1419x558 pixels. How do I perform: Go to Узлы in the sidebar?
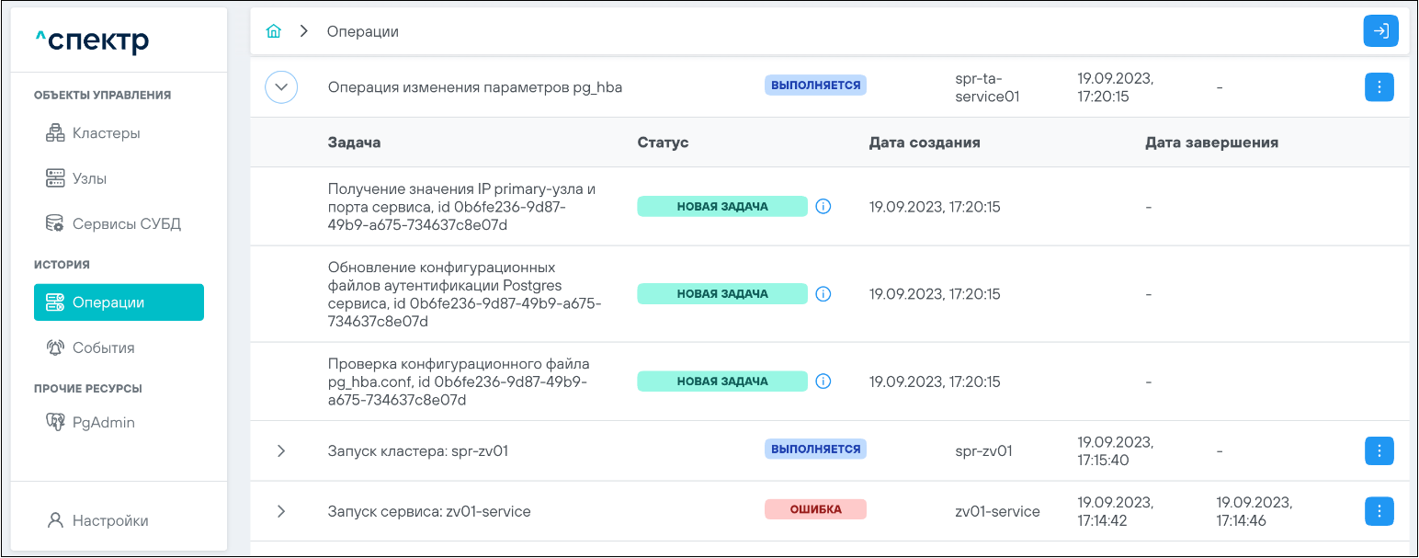coord(90,178)
